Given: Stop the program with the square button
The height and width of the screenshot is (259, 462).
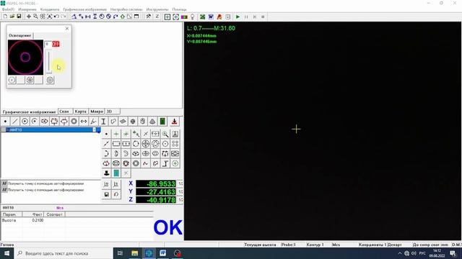Looking at the screenshot, I should (x=263, y=17).
